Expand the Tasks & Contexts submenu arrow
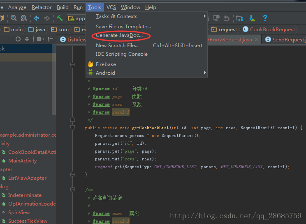 coord(204,16)
